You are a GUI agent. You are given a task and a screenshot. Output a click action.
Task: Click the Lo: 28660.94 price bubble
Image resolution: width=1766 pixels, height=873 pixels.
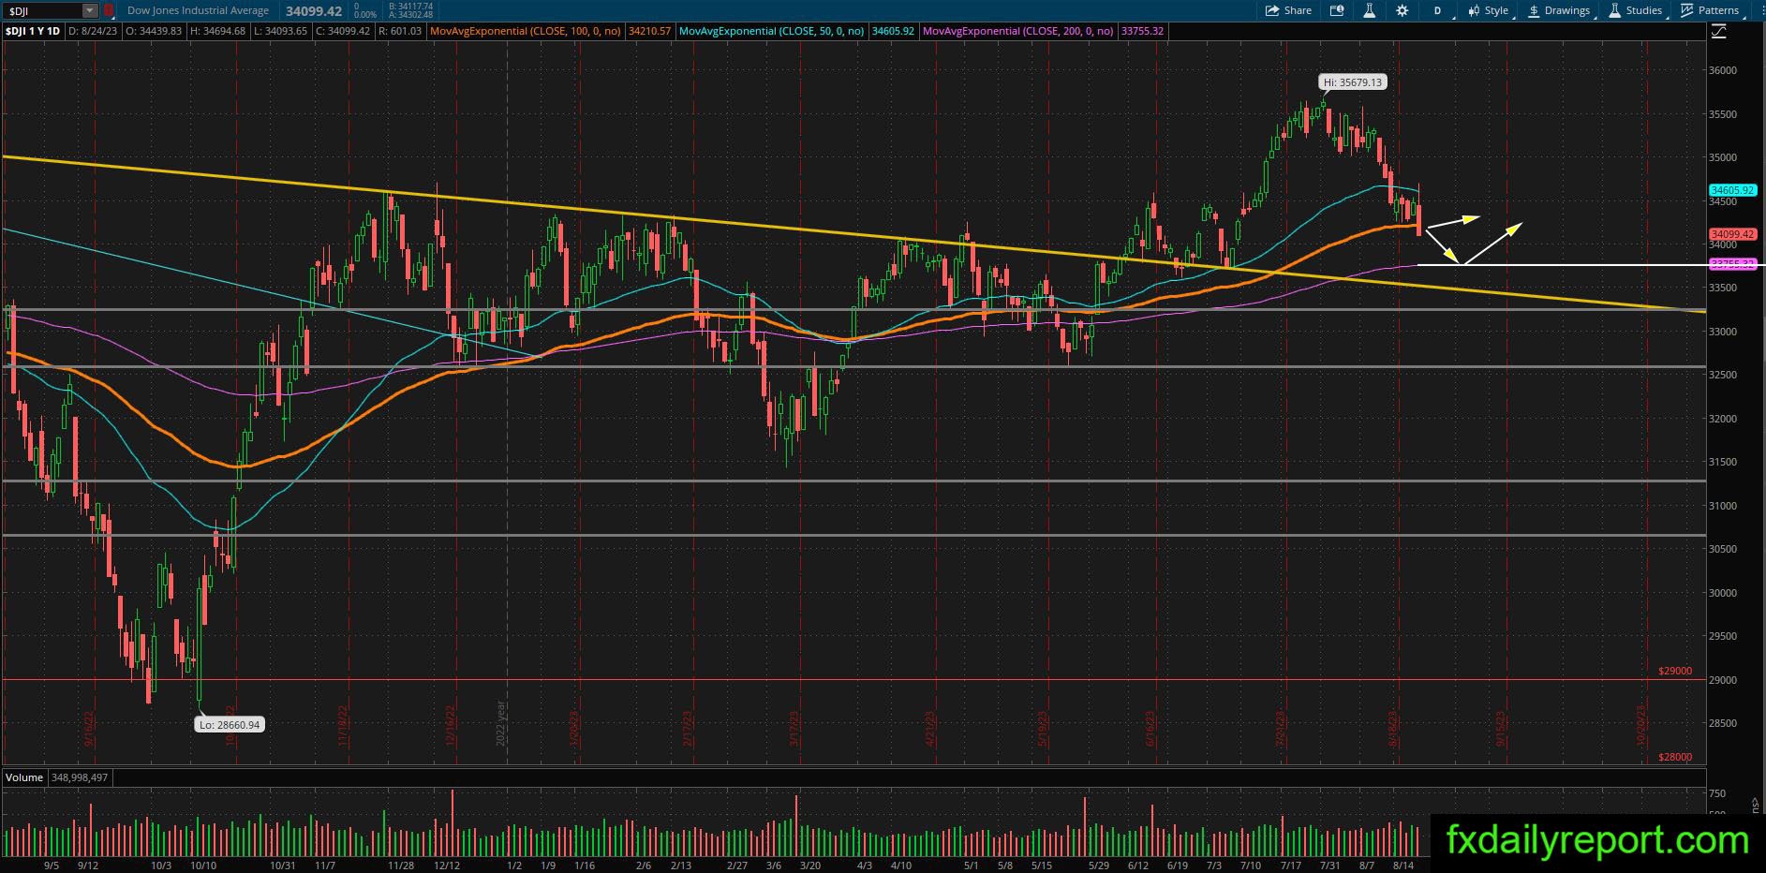pyautogui.click(x=230, y=724)
